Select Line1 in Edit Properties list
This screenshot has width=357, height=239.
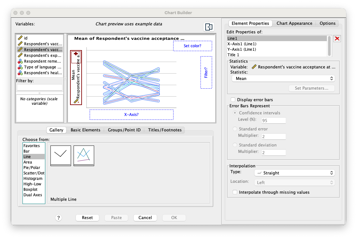click(x=277, y=39)
